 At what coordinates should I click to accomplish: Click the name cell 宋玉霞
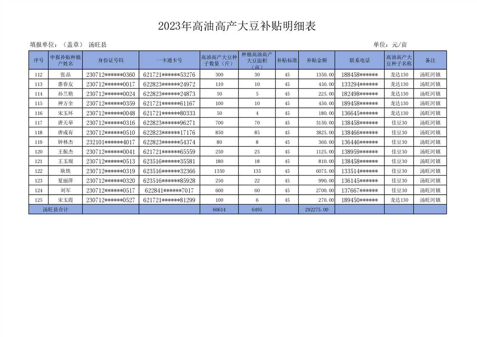point(65,200)
